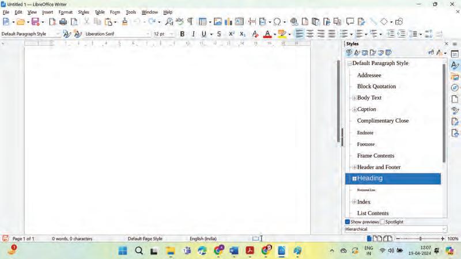Screen dimensions: 461x259
Task: Insert a table icon
Action: pos(202,22)
